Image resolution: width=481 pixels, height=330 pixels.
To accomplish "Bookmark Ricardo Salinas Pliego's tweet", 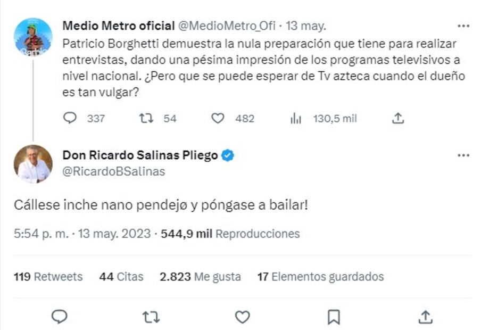I will tap(334, 317).
